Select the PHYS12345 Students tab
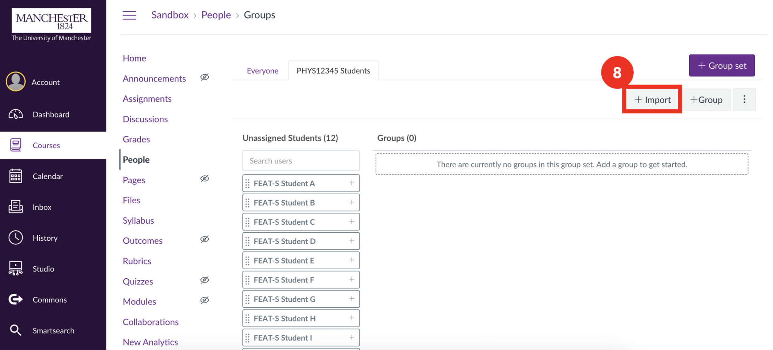Image resolution: width=773 pixels, height=350 pixels. pyautogui.click(x=333, y=71)
